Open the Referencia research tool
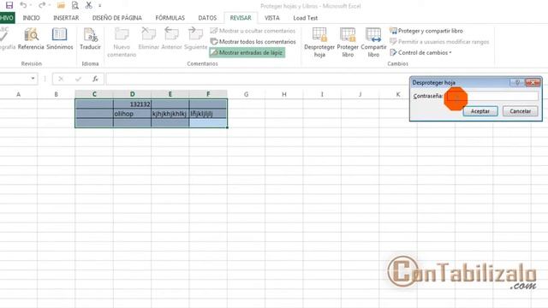 (31, 38)
